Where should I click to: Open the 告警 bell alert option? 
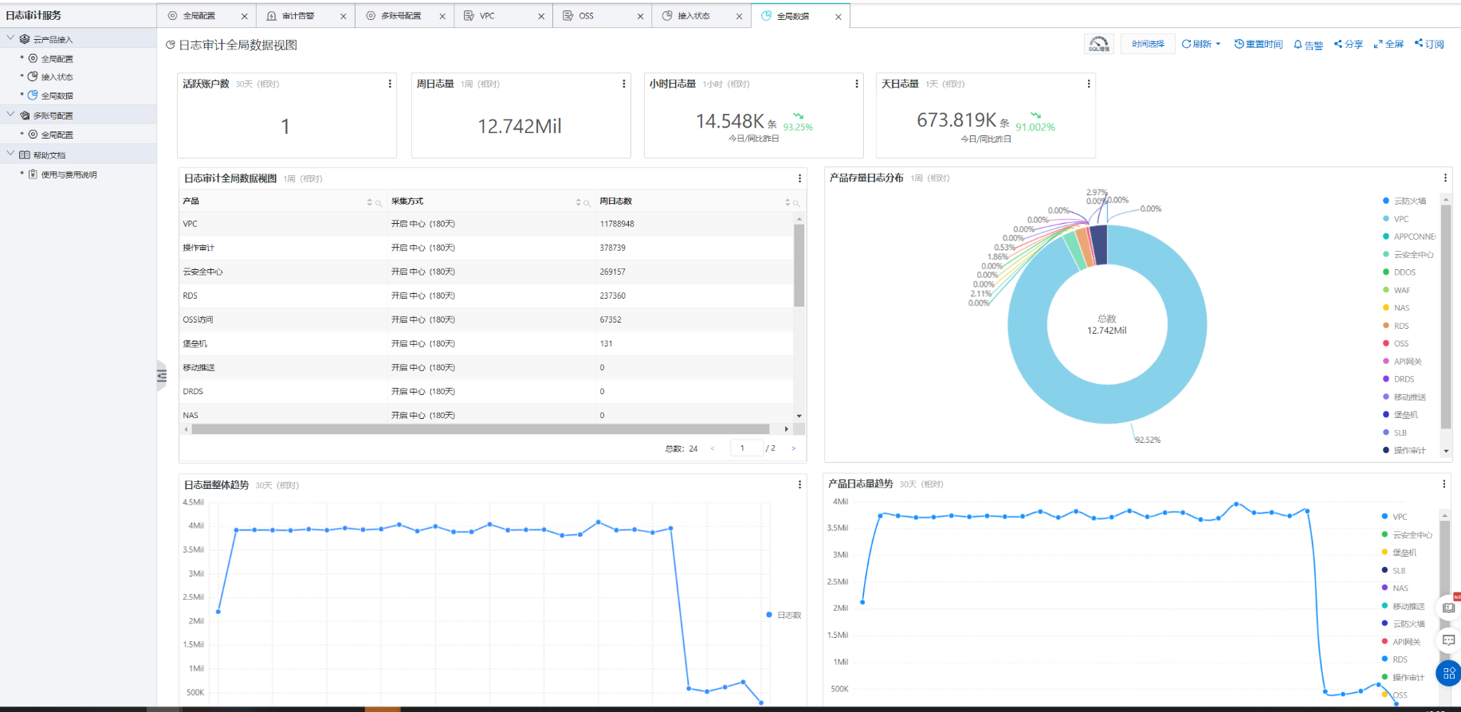click(1308, 45)
